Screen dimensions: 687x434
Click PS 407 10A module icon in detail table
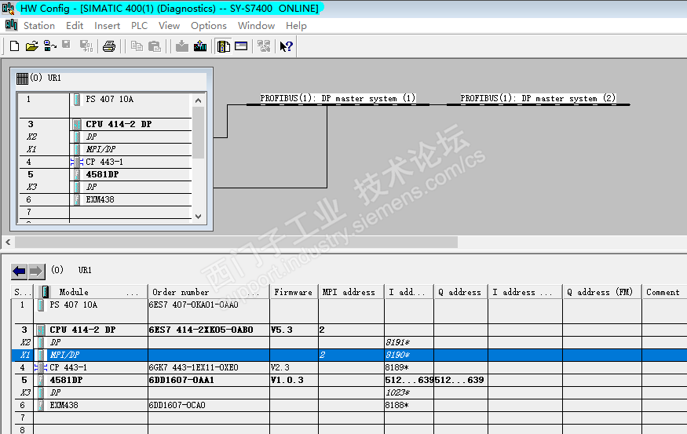tap(41, 305)
